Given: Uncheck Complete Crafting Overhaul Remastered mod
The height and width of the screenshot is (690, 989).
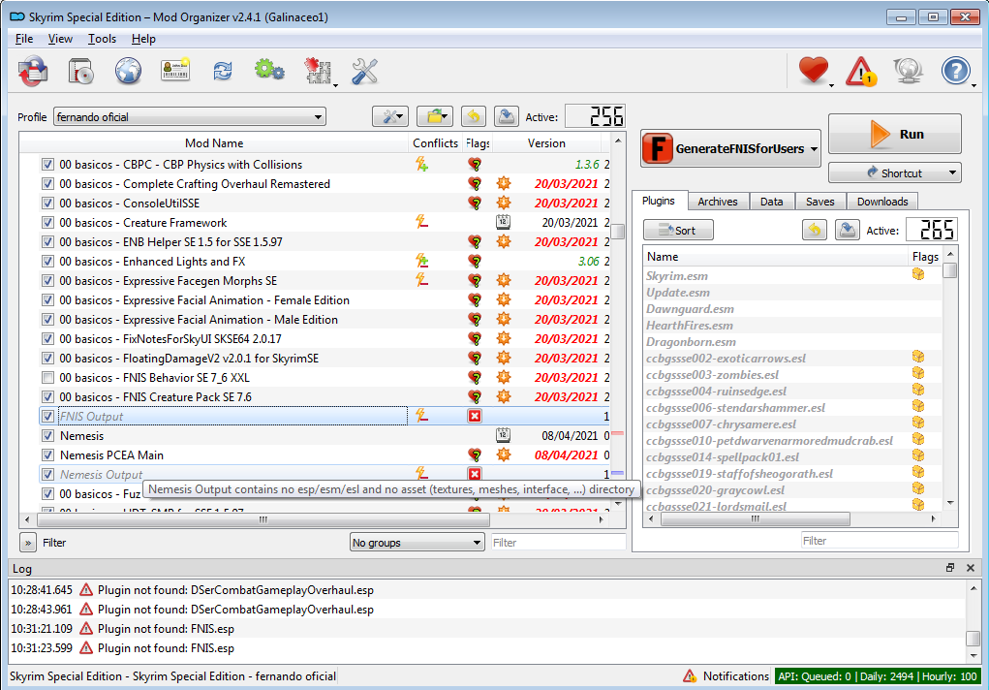Looking at the screenshot, I should point(47,184).
